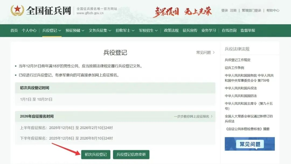Click the 兵役登记信息变更 button
291x164 pixels.
131,154
